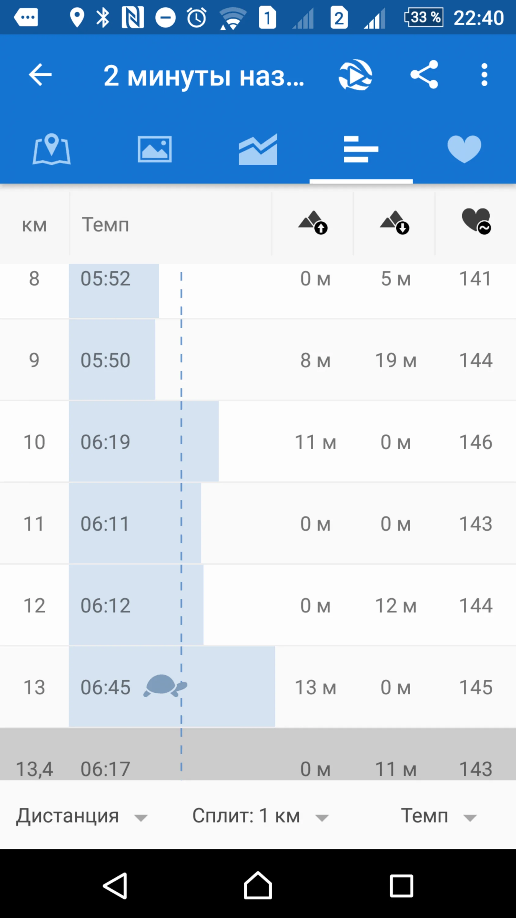Screen dimensions: 516x918
Task: Tap the elevation gain column icon
Action: pos(313,223)
